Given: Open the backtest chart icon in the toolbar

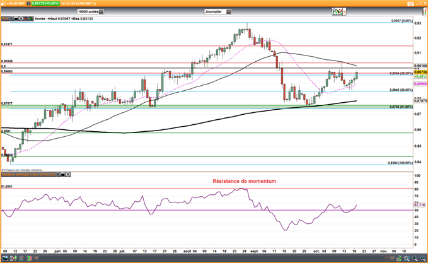Looking at the screenshot, I should coord(337,12).
